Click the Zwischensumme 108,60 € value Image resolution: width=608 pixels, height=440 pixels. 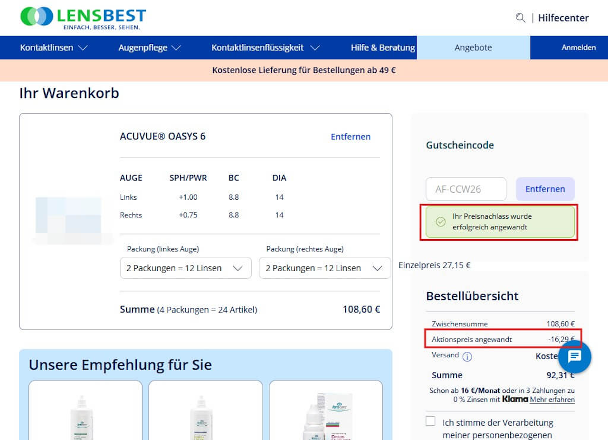(x=560, y=323)
